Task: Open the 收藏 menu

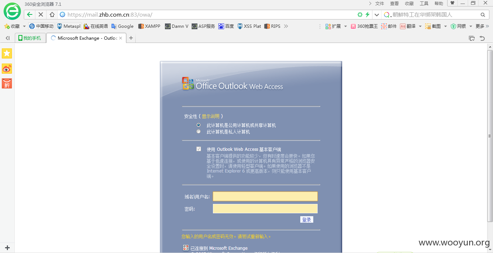Action: tap(409, 4)
